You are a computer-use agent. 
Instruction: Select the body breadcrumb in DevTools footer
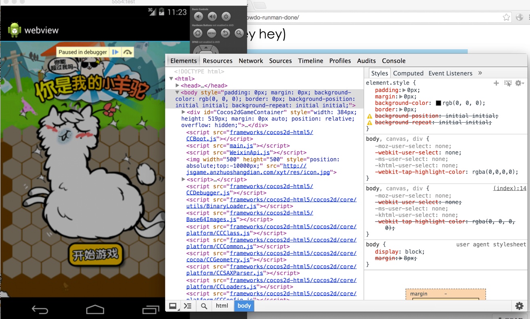[244, 306]
